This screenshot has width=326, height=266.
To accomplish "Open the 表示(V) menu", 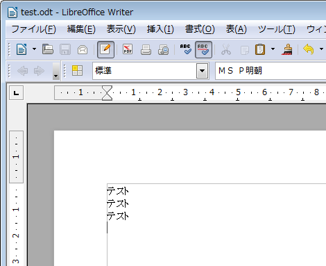I will (121, 29).
